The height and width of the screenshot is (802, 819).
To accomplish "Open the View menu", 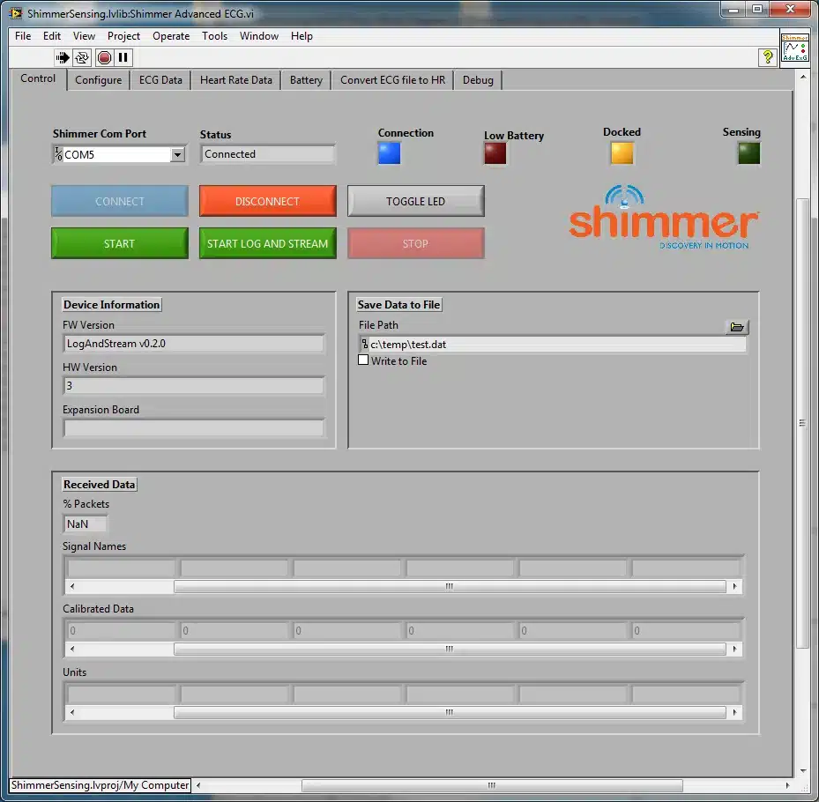I will pos(84,36).
